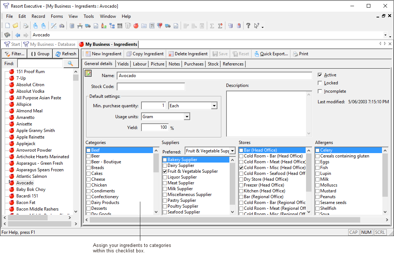Go to the My Business - Database tab
Viewport: 394px width, 256px height.
[49, 44]
